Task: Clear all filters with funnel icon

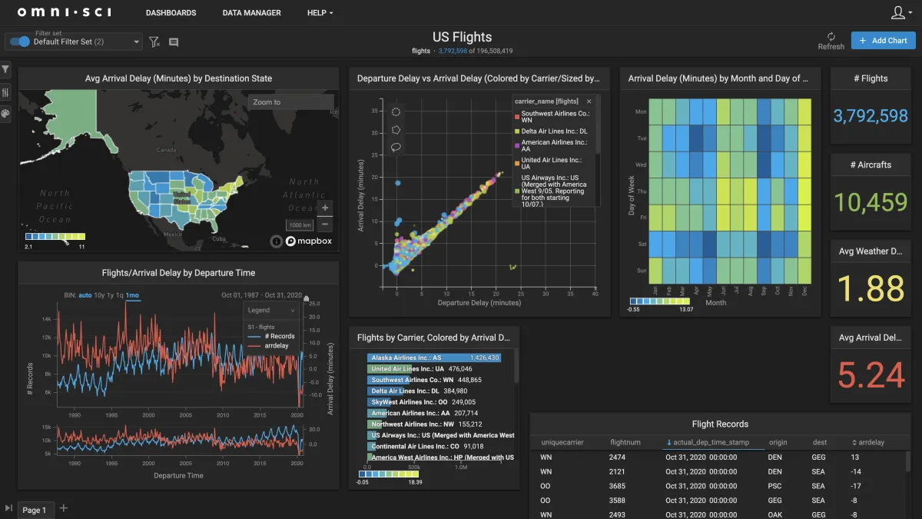Action: [154, 42]
